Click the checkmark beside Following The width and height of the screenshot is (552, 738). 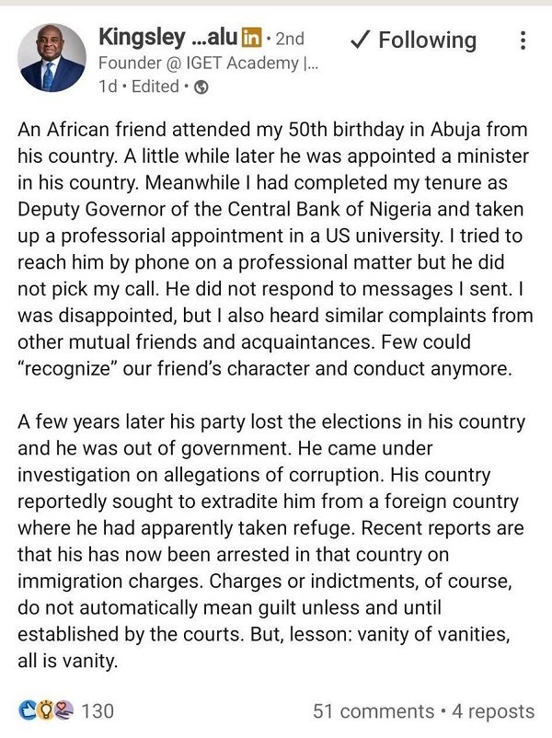click(x=361, y=40)
